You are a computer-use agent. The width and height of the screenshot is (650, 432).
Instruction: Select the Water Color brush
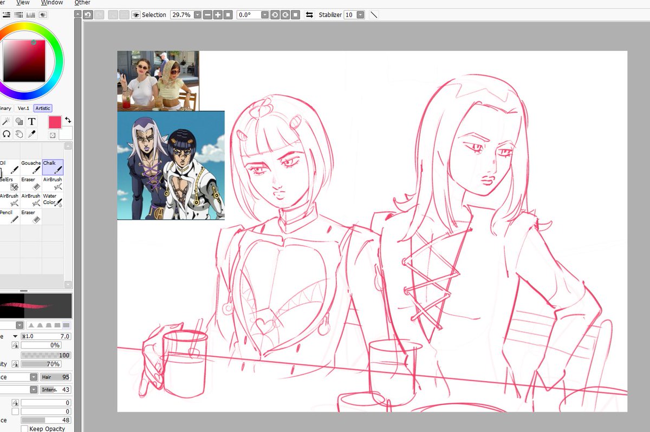click(53, 200)
